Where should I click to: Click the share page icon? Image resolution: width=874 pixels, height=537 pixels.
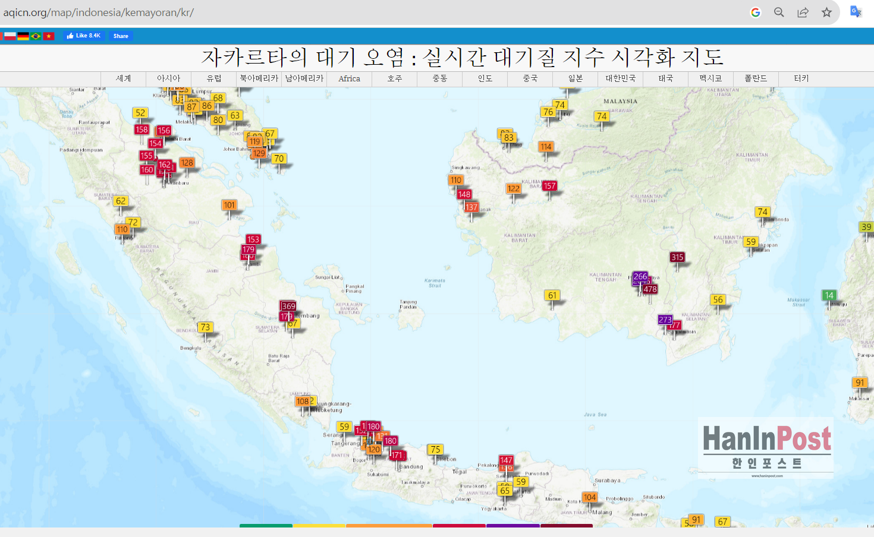[803, 12]
